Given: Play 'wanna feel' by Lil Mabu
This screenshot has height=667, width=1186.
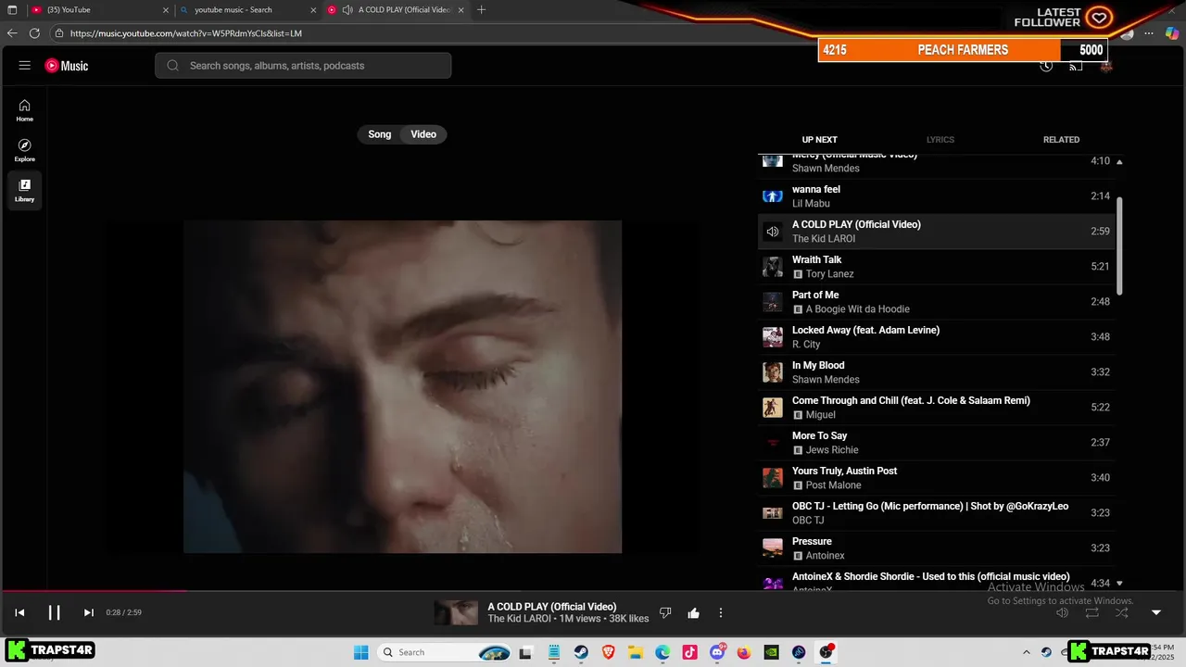Looking at the screenshot, I should point(936,196).
